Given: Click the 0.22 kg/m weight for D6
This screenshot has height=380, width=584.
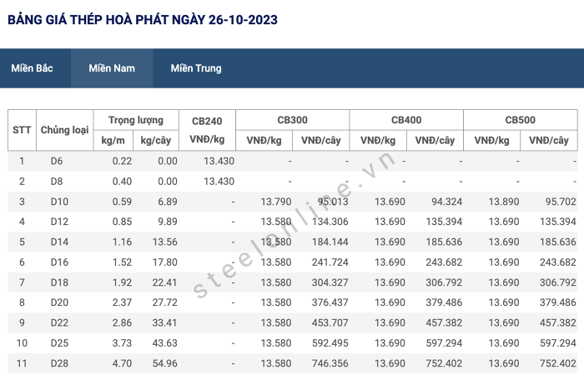Looking at the screenshot, I should [122, 161].
